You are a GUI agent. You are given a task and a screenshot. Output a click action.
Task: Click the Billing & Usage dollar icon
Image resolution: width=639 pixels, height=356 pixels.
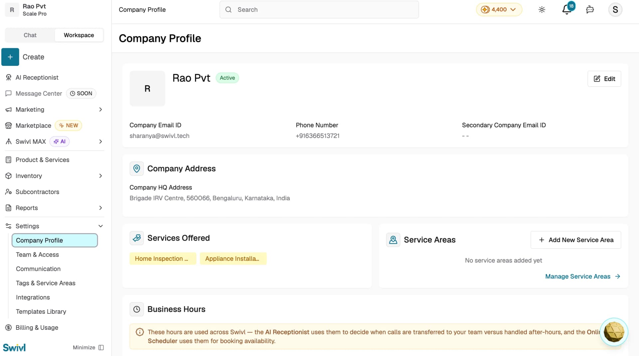click(9, 327)
